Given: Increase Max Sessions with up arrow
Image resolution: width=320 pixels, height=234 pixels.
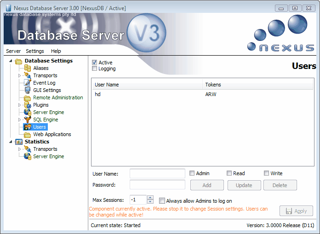Looking at the screenshot, I should (150, 198).
